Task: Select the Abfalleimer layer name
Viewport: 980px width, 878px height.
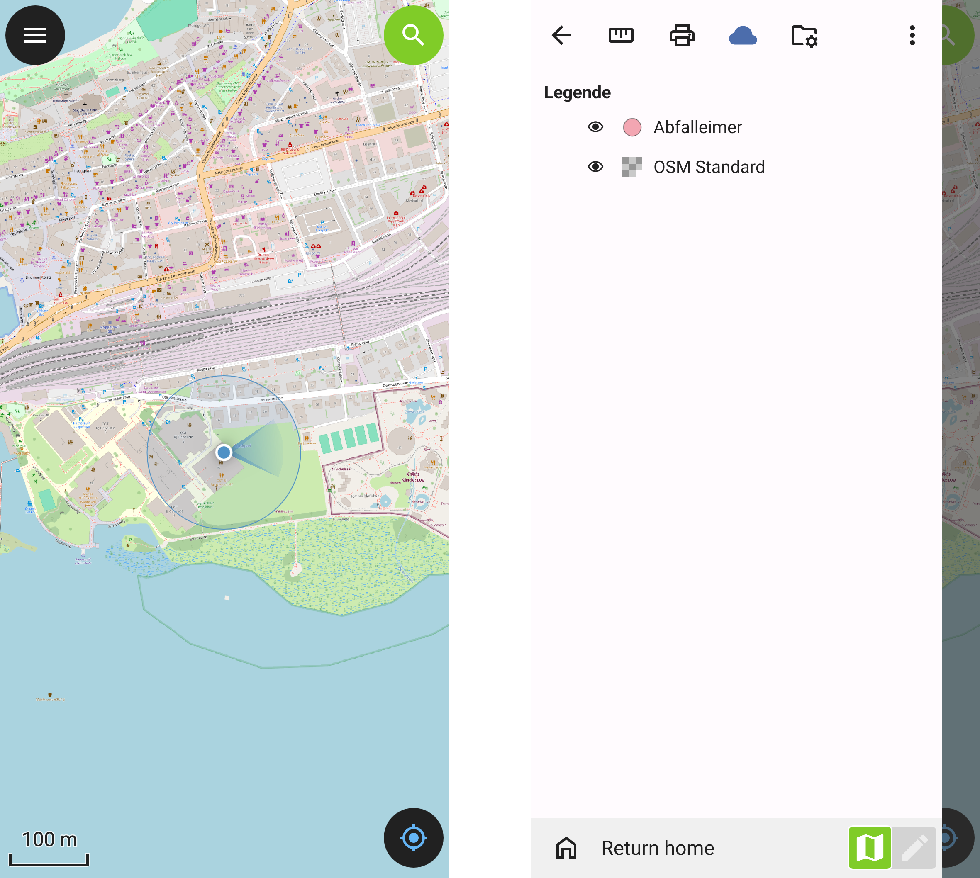Action: pyautogui.click(x=697, y=127)
